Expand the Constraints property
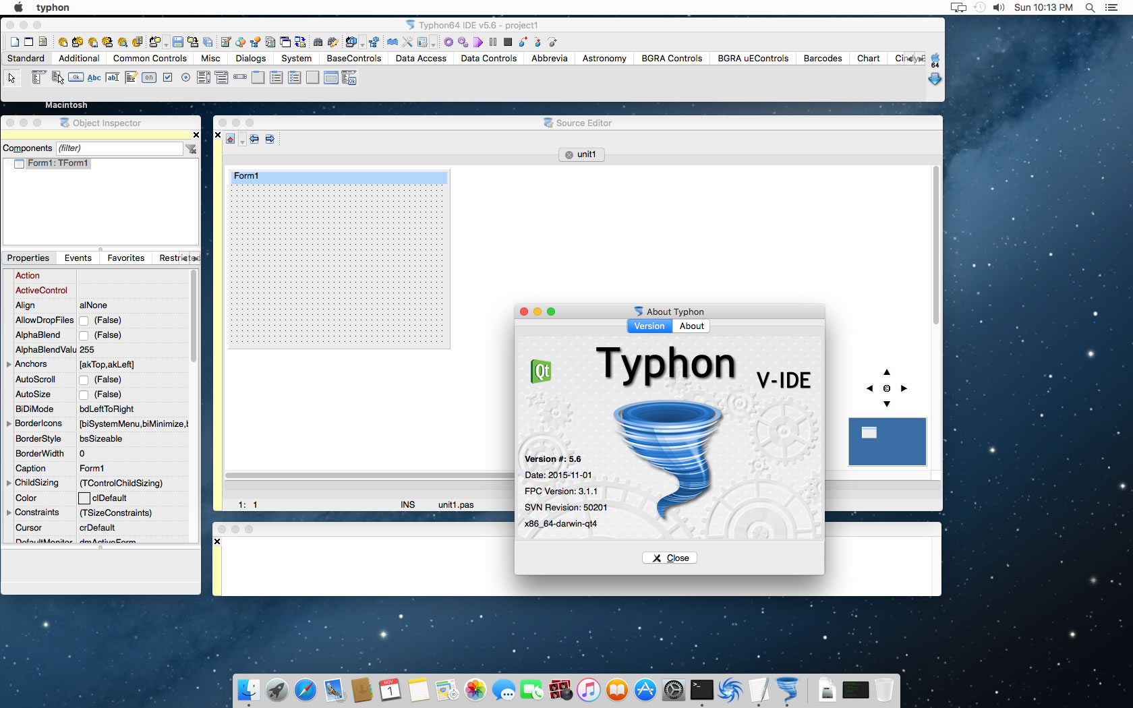This screenshot has height=708, width=1133. (x=9, y=512)
